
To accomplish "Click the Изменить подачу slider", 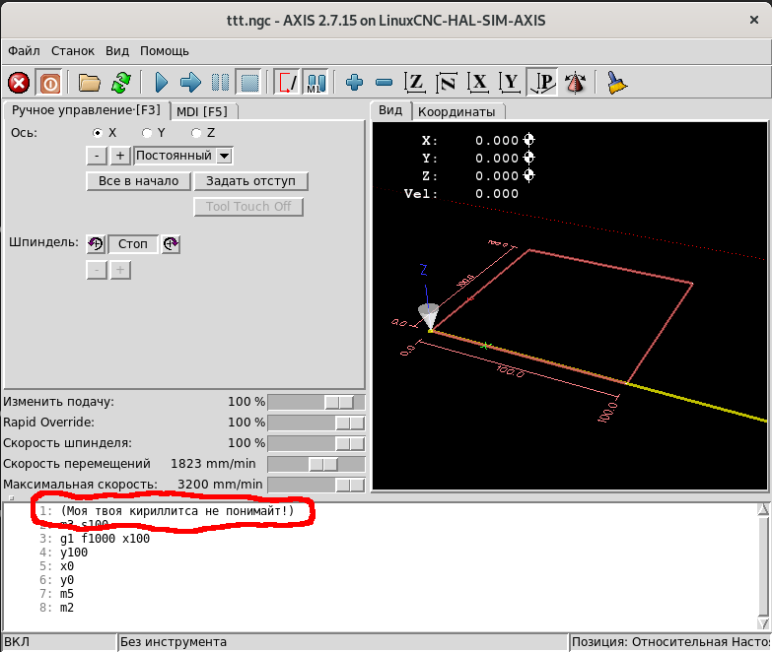I will pyautogui.click(x=316, y=402).
